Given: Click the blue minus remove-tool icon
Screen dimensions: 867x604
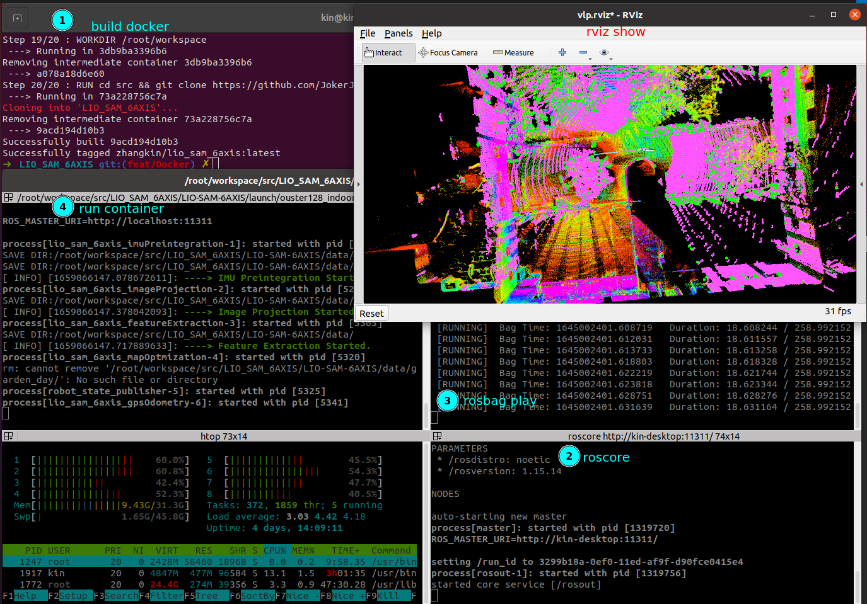Looking at the screenshot, I should 583,52.
